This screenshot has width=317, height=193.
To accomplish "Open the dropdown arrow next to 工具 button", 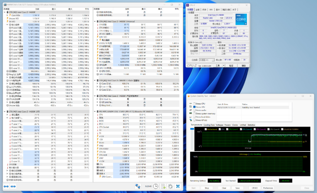I will 223,66.
